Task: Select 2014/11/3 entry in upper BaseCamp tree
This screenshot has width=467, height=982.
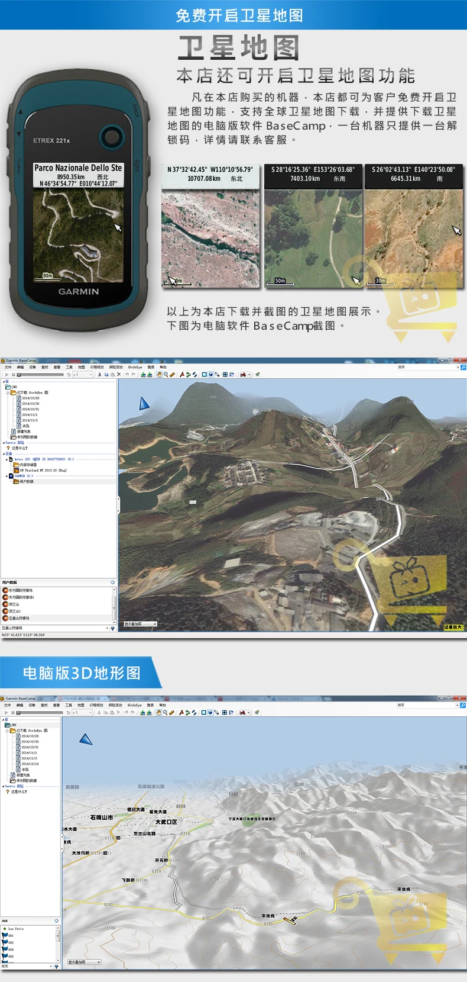Action: pyautogui.click(x=27, y=420)
